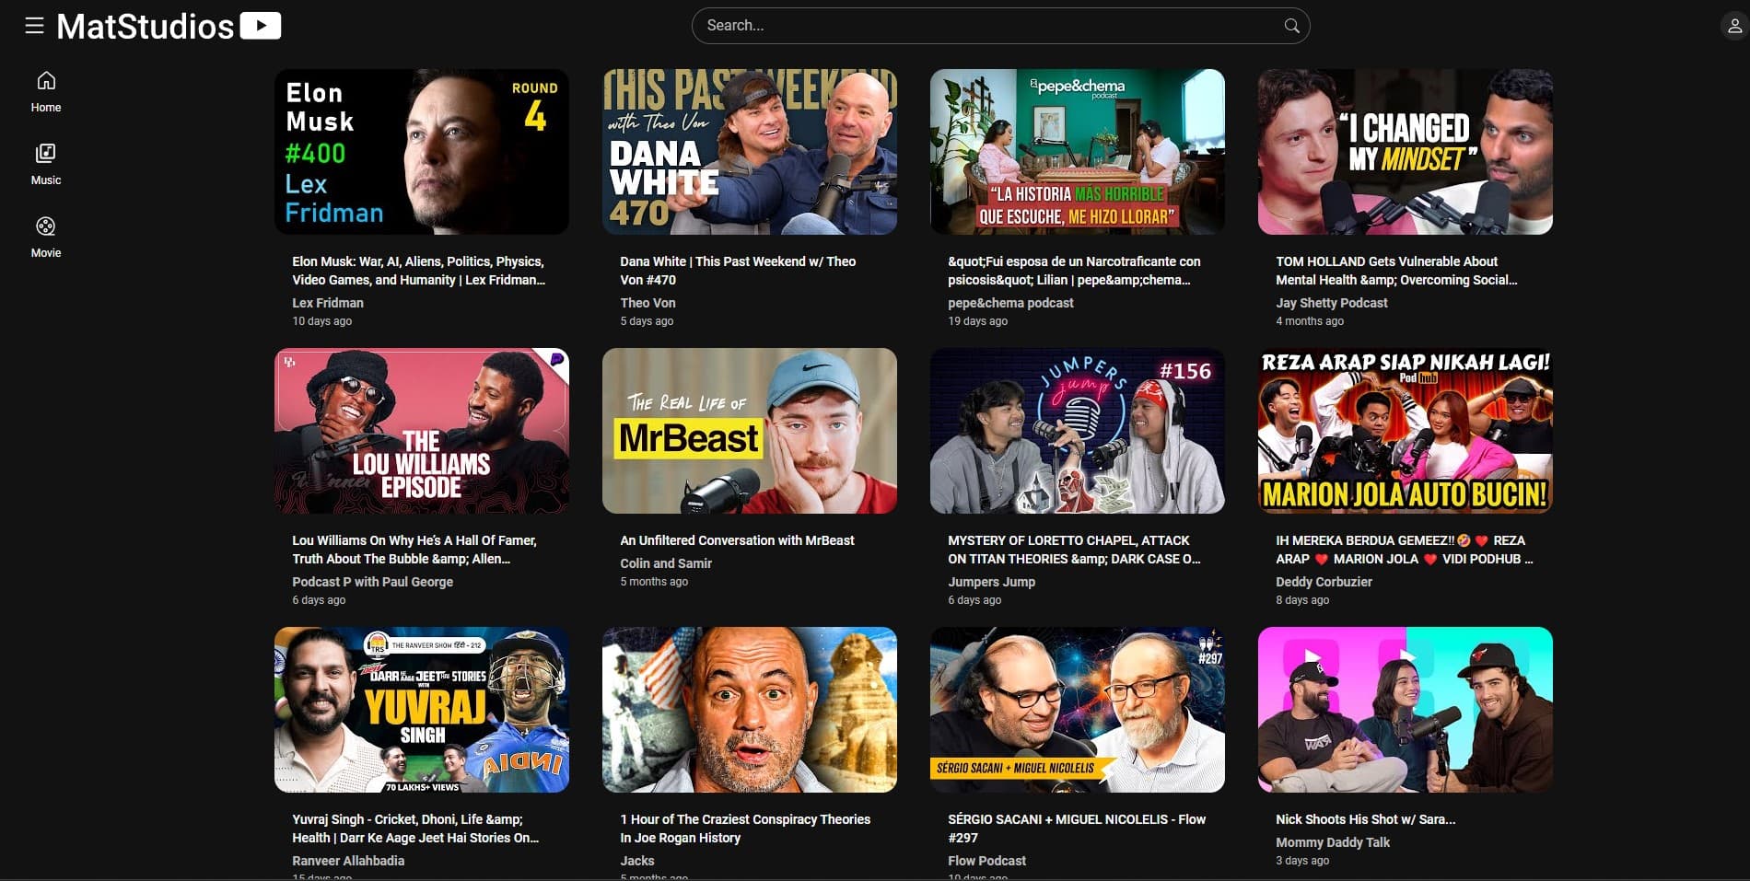The width and height of the screenshot is (1750, 881).
Task: Click the Dana White This Past Weekend title
Action: (x=738, y=271)
